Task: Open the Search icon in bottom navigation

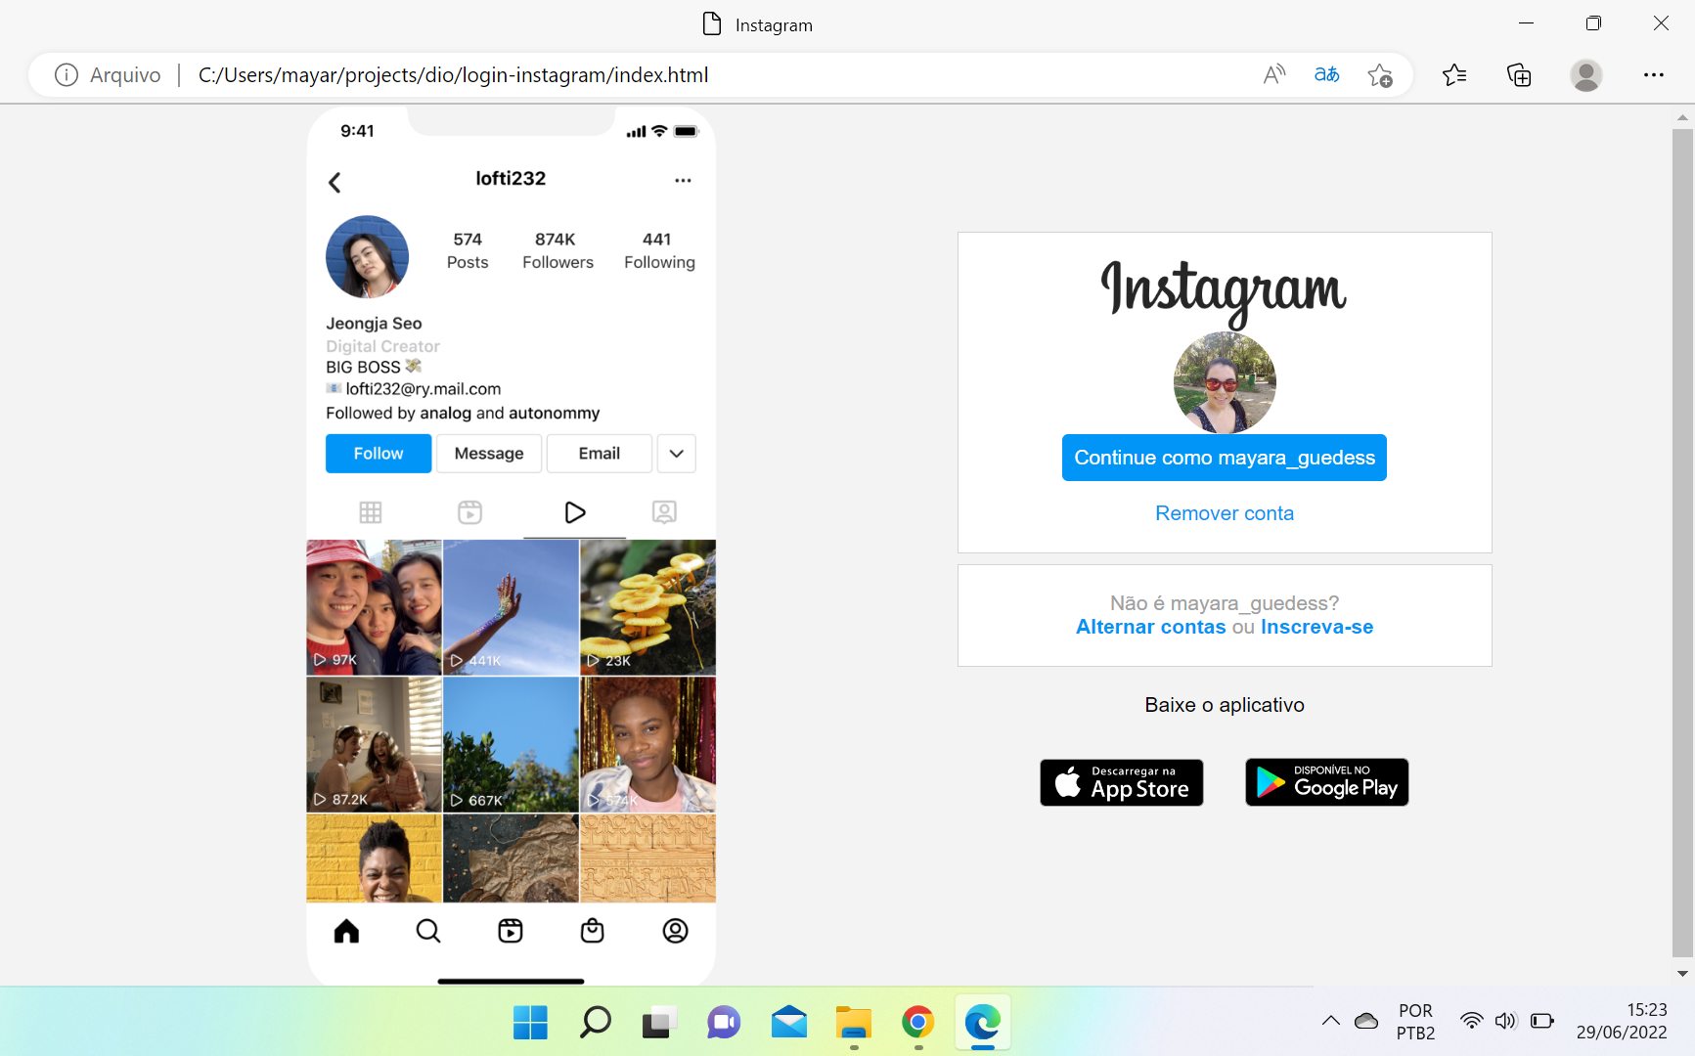Action: point(427,931)
